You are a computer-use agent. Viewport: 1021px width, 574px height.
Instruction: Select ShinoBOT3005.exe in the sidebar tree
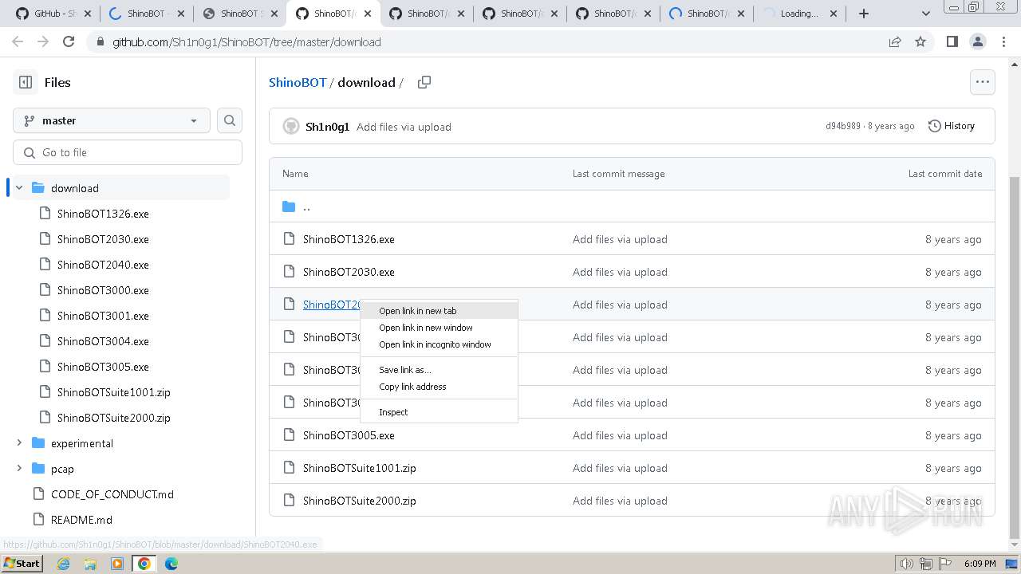coord(103,367)
